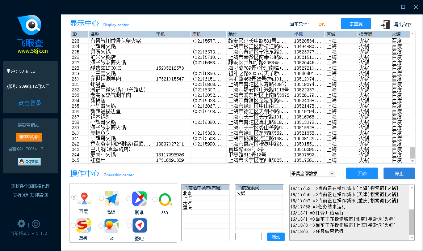Select the 图吧 radio button
The height and width of the screenshot is (251, 423).
coord(129,225)
